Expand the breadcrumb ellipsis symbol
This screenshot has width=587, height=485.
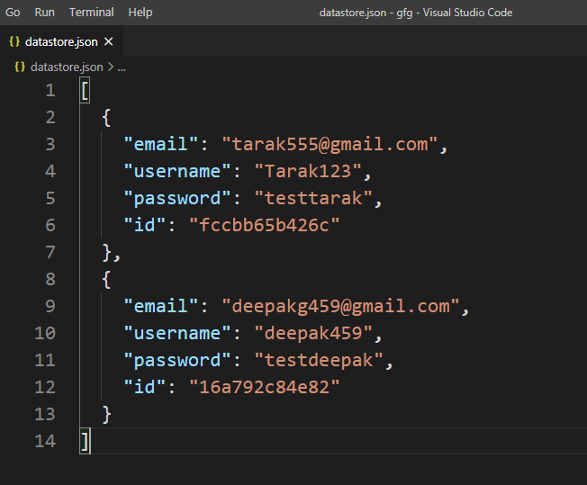pos(122,67)
